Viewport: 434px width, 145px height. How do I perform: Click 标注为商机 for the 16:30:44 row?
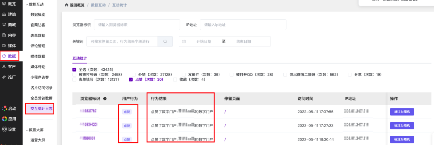[x=402, y=139]
